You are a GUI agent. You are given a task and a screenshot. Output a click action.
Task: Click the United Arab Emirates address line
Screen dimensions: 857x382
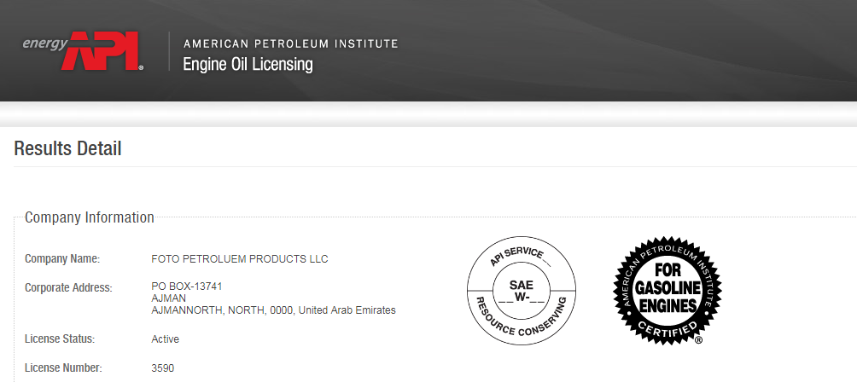coord(273,310)
